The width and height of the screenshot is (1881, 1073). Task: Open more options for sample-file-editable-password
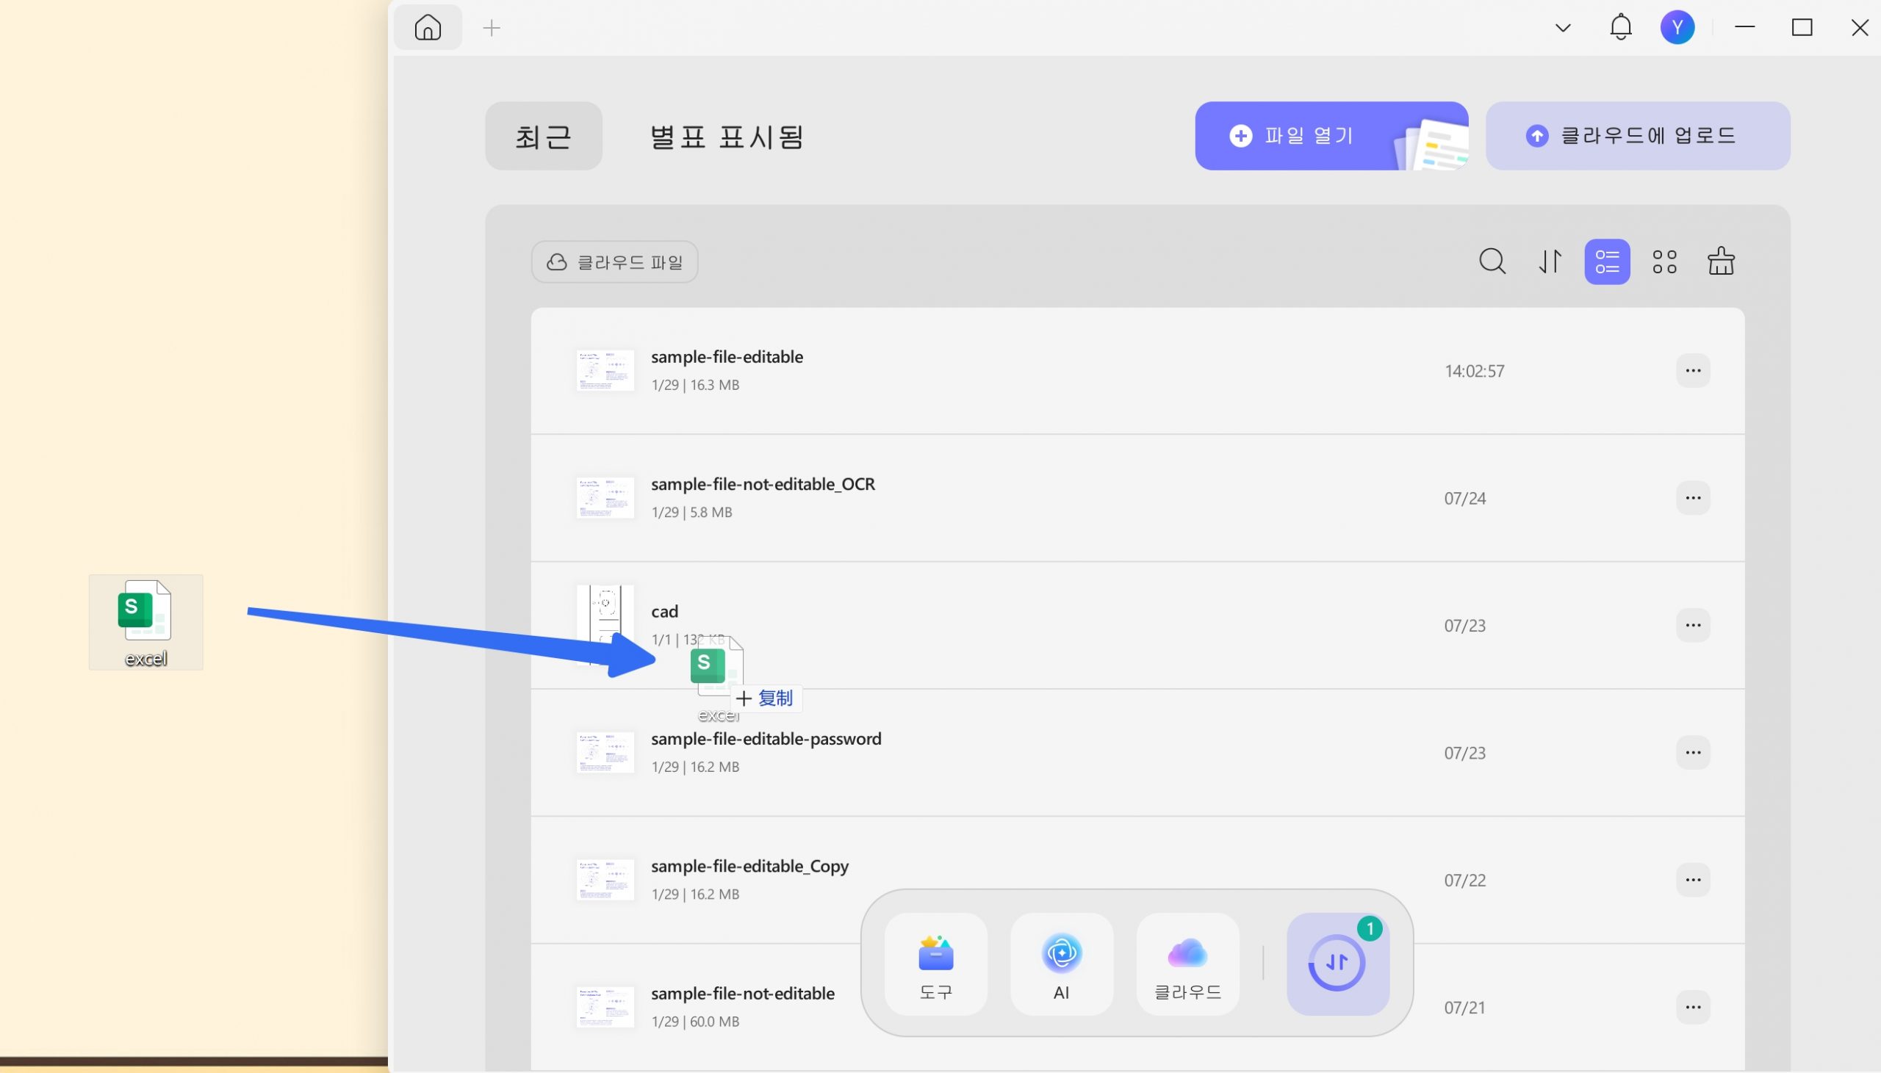click(1692, 753)
